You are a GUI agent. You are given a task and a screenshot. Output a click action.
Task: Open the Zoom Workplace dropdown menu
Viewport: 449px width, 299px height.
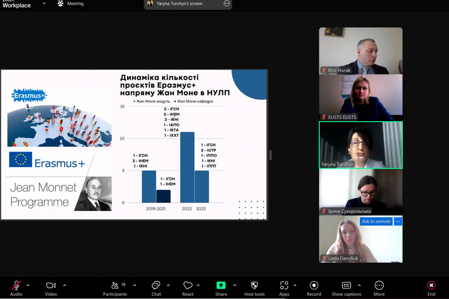point(44,4)
